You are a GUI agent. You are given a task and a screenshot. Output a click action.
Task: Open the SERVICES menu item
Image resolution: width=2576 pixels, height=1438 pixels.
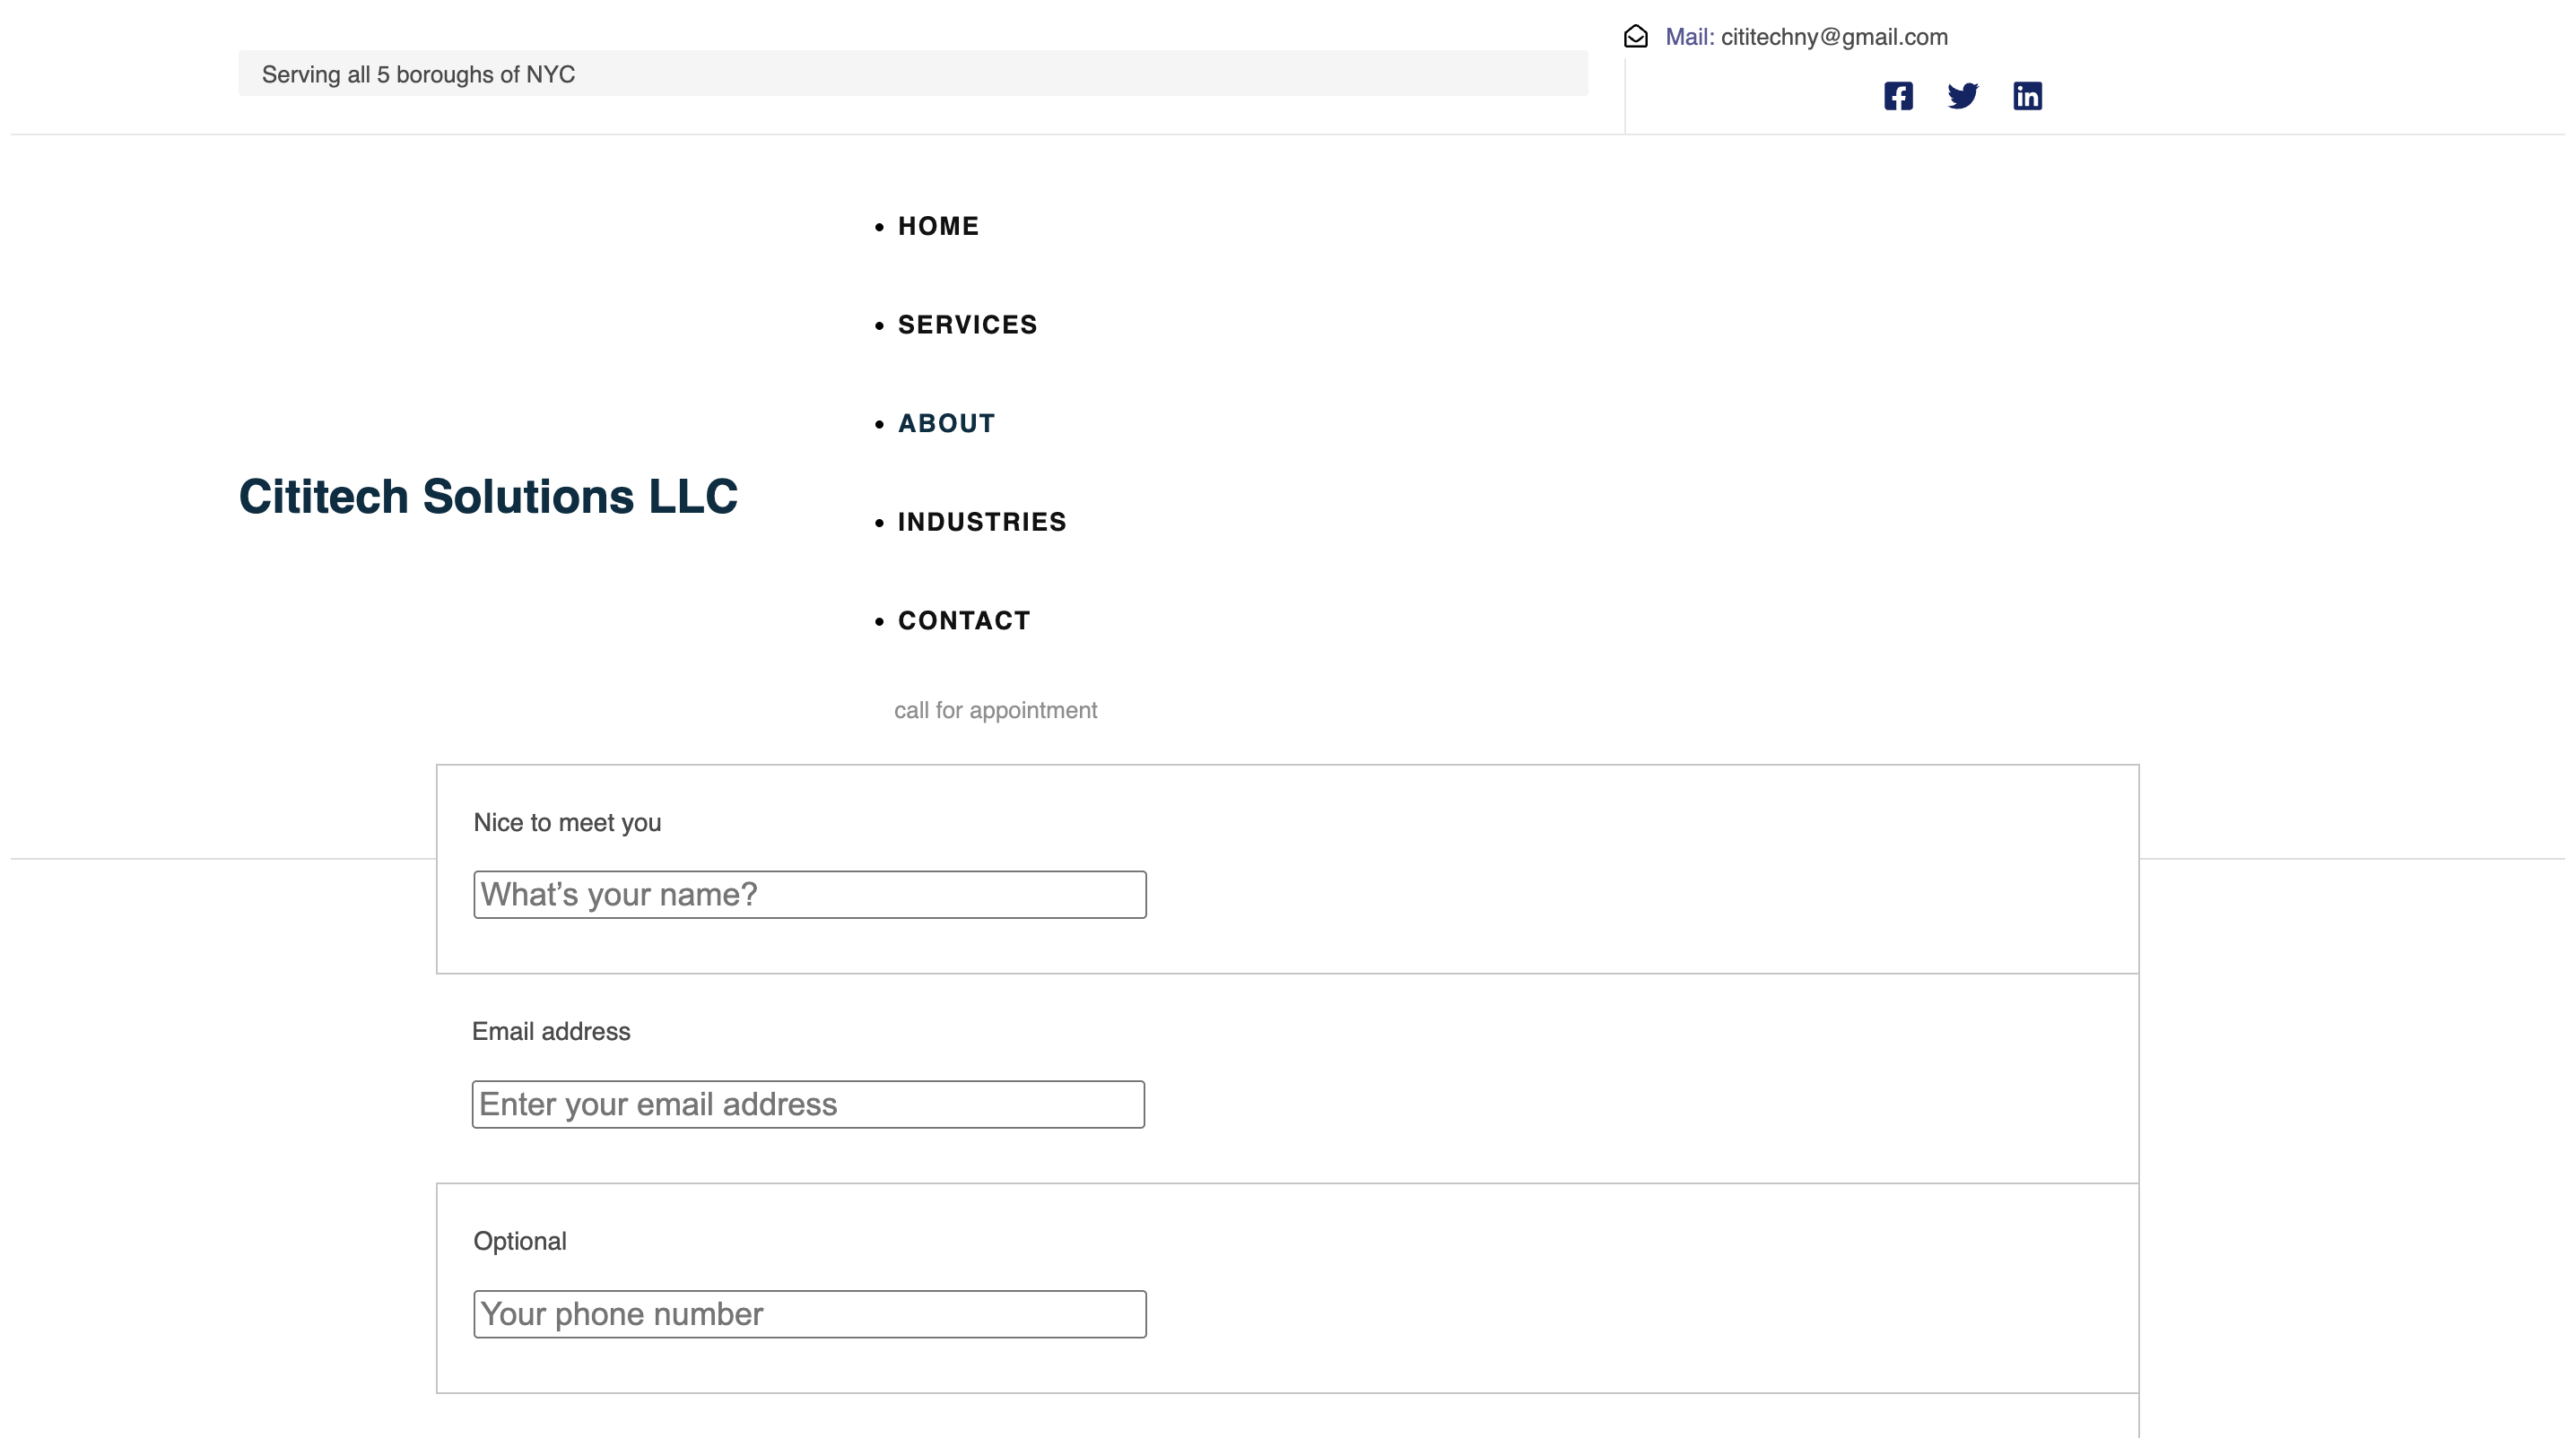coord(967,325)
